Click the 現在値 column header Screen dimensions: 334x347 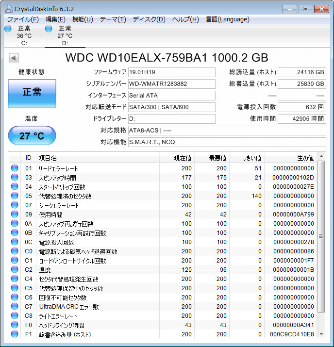point(177,158)
